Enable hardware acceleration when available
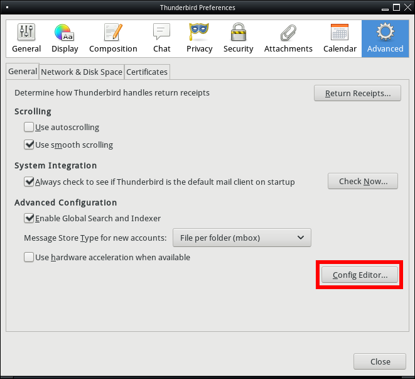 (29, 257)
